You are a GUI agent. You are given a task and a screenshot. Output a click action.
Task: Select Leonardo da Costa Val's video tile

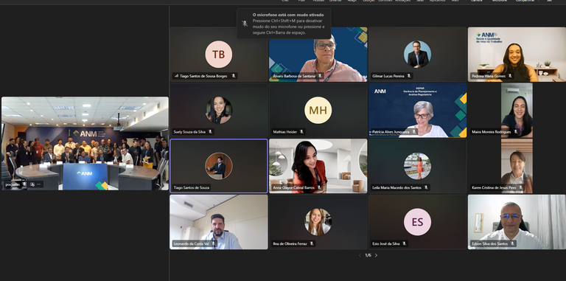219,222
